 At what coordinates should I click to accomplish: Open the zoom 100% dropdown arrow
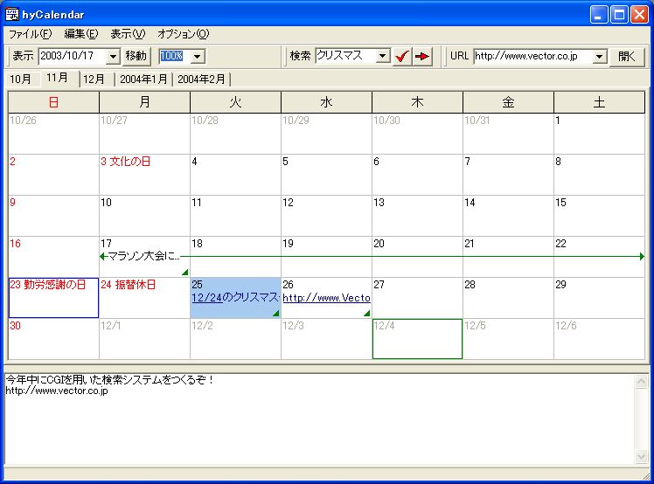(x=198, y=56)
